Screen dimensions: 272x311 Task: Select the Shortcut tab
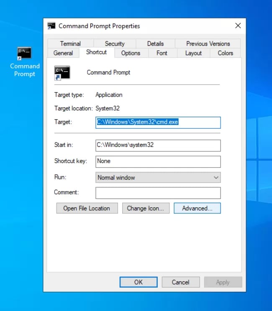[97, 52]
